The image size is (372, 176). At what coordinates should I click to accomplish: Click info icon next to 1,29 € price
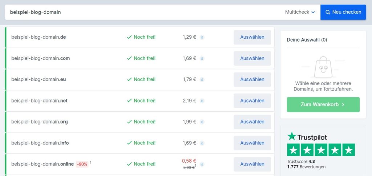pyautogui.click(x=202, y=37)
